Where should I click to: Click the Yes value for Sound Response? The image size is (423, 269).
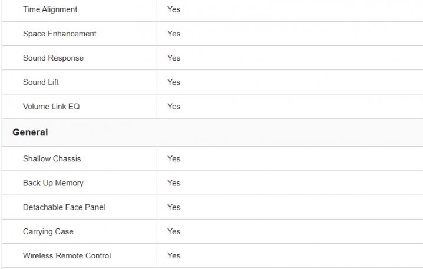(x=174, y=58)
